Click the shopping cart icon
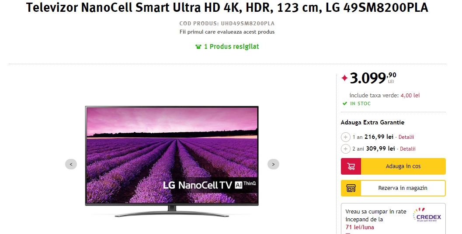 (x=351, y=166)
